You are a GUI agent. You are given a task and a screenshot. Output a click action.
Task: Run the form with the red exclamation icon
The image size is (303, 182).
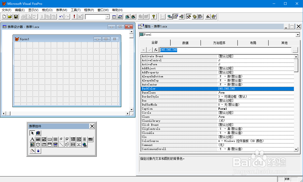74,17
